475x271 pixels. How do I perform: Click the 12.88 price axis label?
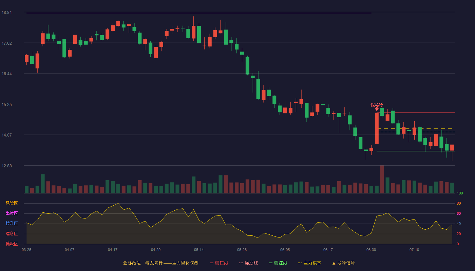[6, 166]
